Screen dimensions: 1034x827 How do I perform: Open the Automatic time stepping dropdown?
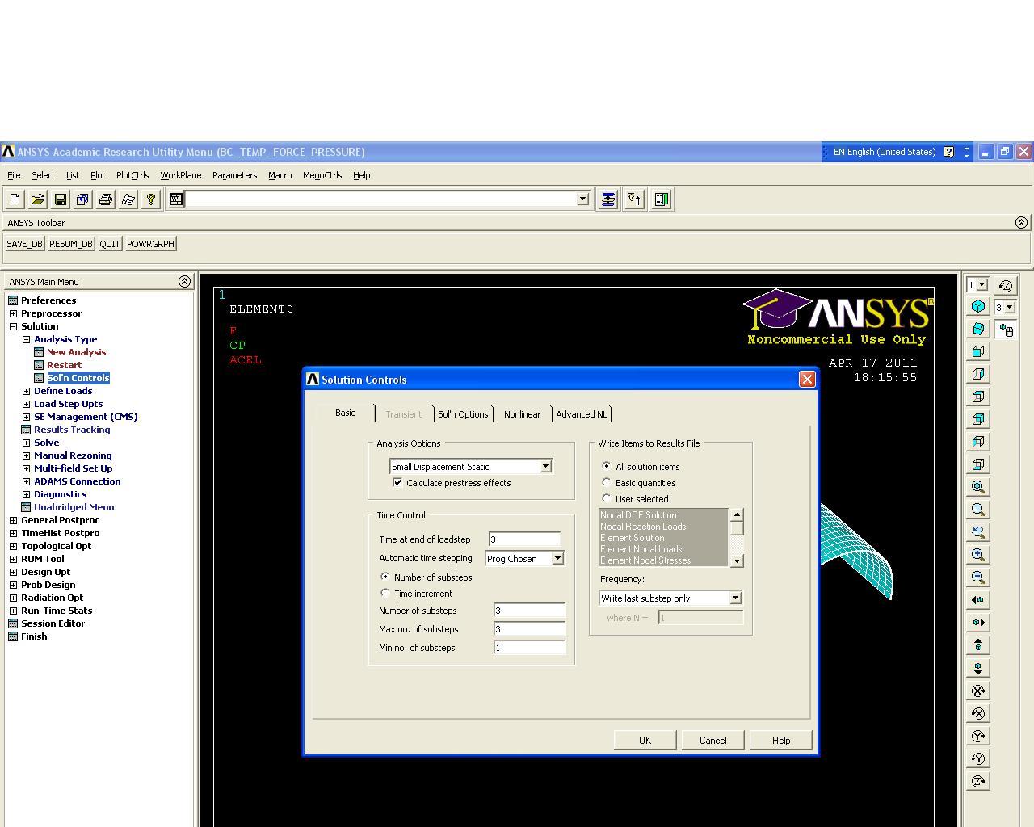[557, 558]
